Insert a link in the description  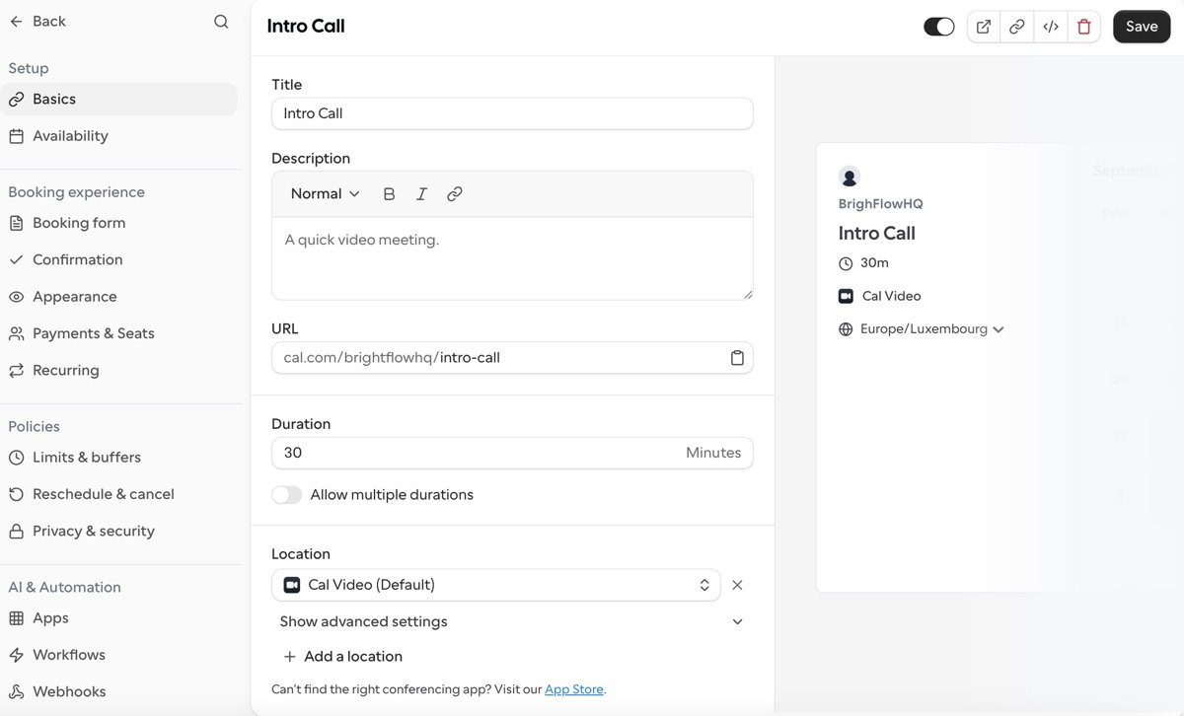coord(455,194)
